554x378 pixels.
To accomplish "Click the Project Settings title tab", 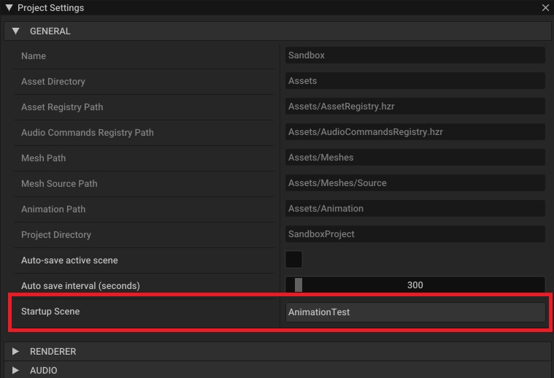I will point(50,8).
